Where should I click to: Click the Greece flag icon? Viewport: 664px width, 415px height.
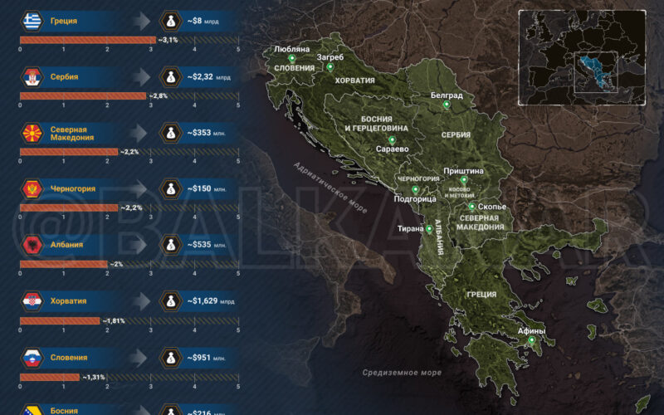pos(32,21)
